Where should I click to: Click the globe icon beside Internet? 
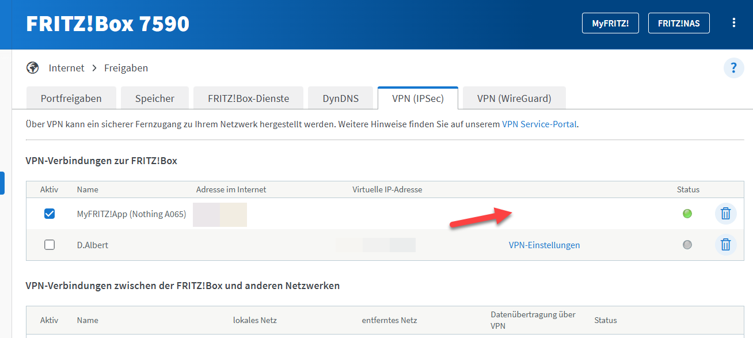[32, 68]
